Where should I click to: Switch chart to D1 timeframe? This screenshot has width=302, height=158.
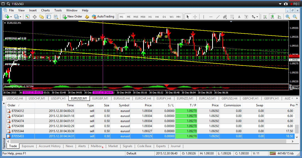point(164,17)
